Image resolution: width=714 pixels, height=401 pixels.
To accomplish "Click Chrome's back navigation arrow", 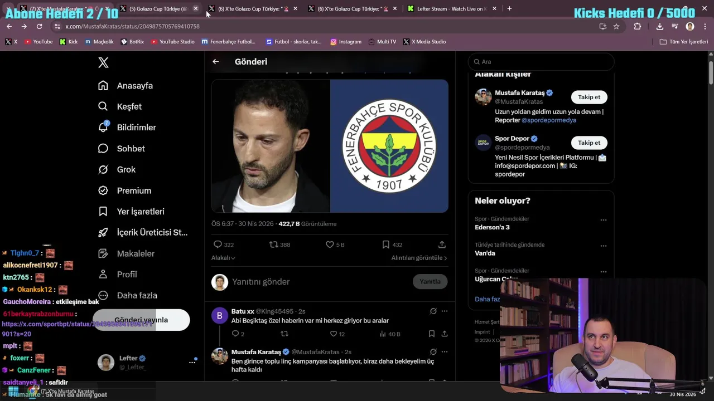I will [9, 26].
